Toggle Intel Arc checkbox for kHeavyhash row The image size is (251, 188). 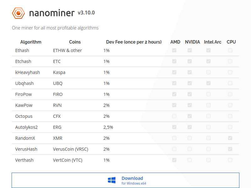(x=208, y=72)
